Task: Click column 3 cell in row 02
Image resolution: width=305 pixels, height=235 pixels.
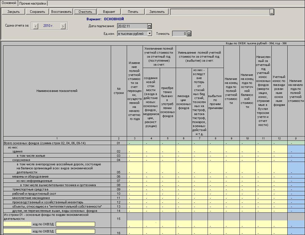Action: click(x=135, y=149)
